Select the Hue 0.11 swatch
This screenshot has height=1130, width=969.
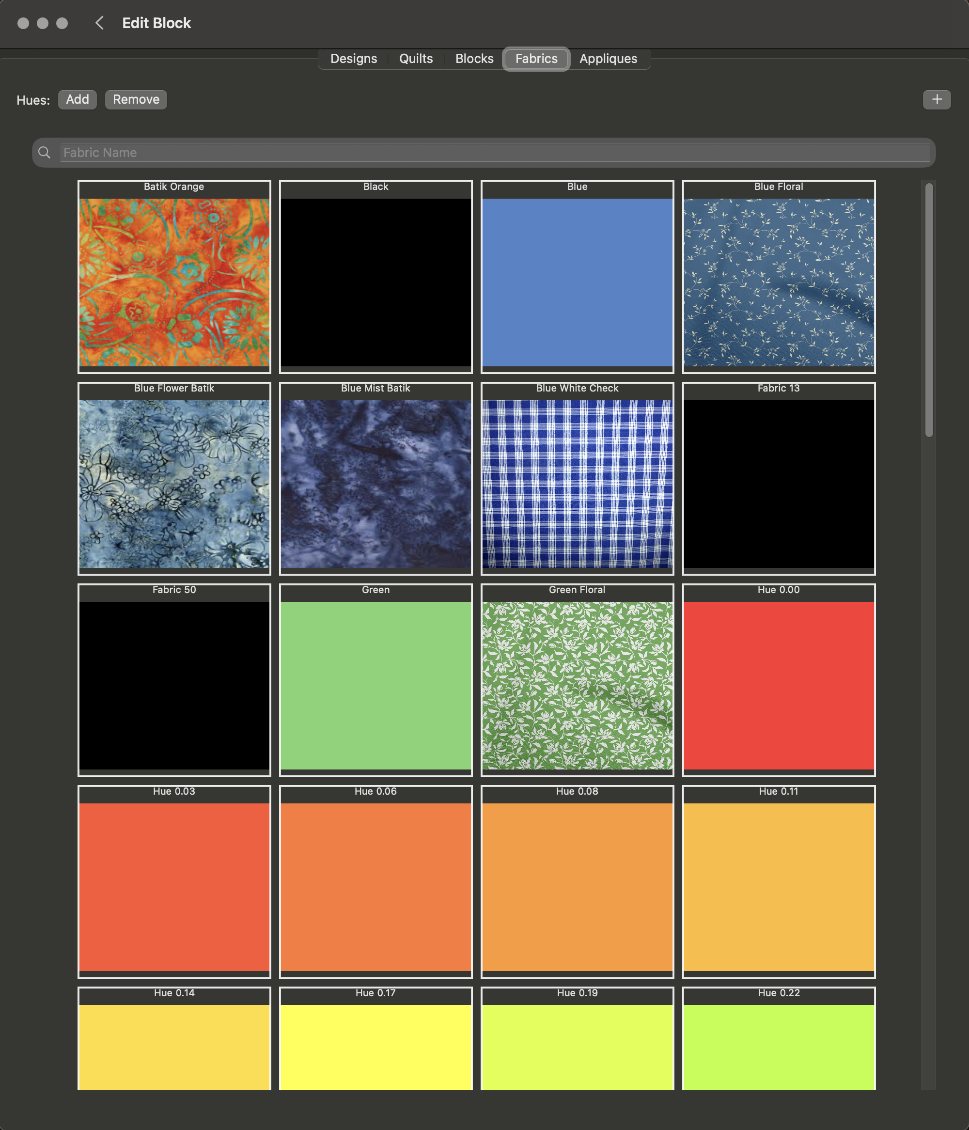click(779, 881)
